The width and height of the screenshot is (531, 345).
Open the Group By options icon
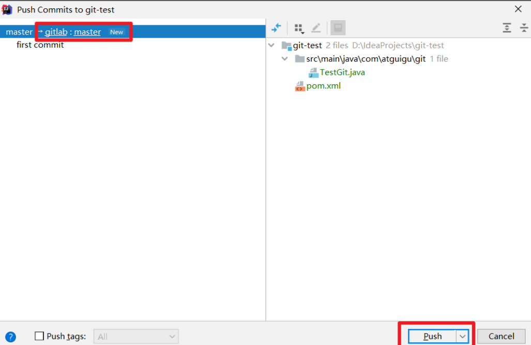coord(299,28)
